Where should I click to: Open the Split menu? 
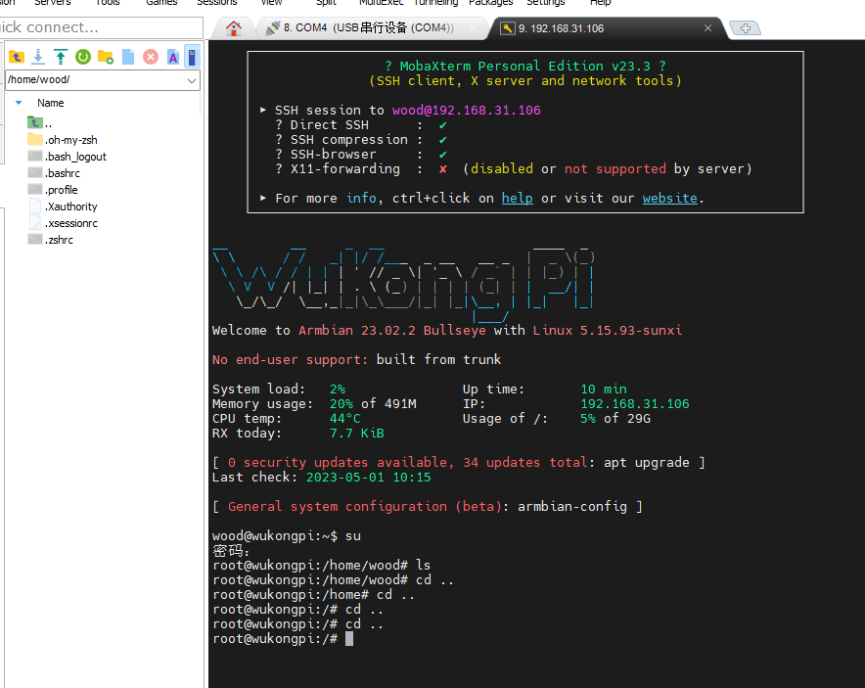tap(326, 3)
